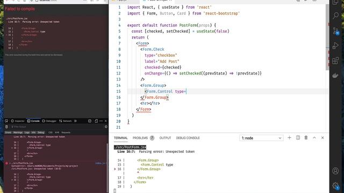
Task: Click the editor vertical scrollbar
Action: pos(327,37)
